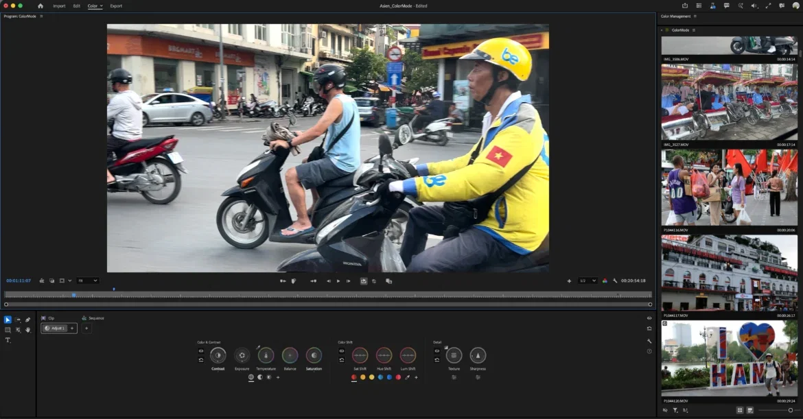Image resolution: width=803 pixels, height=419 pixels.
Task: Open Program: ColorMode panel menu
Action: pos(41,16)
